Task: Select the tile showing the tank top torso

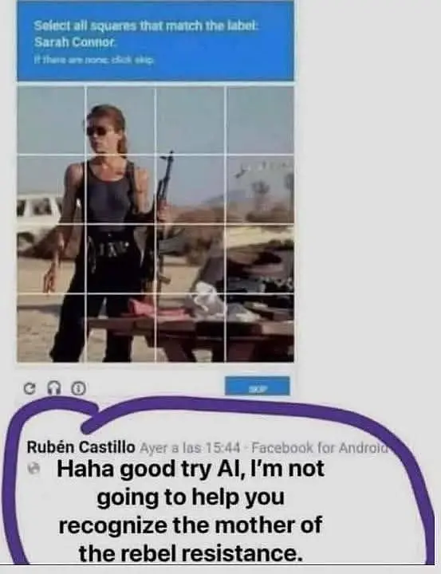Action: click(120, 189)
